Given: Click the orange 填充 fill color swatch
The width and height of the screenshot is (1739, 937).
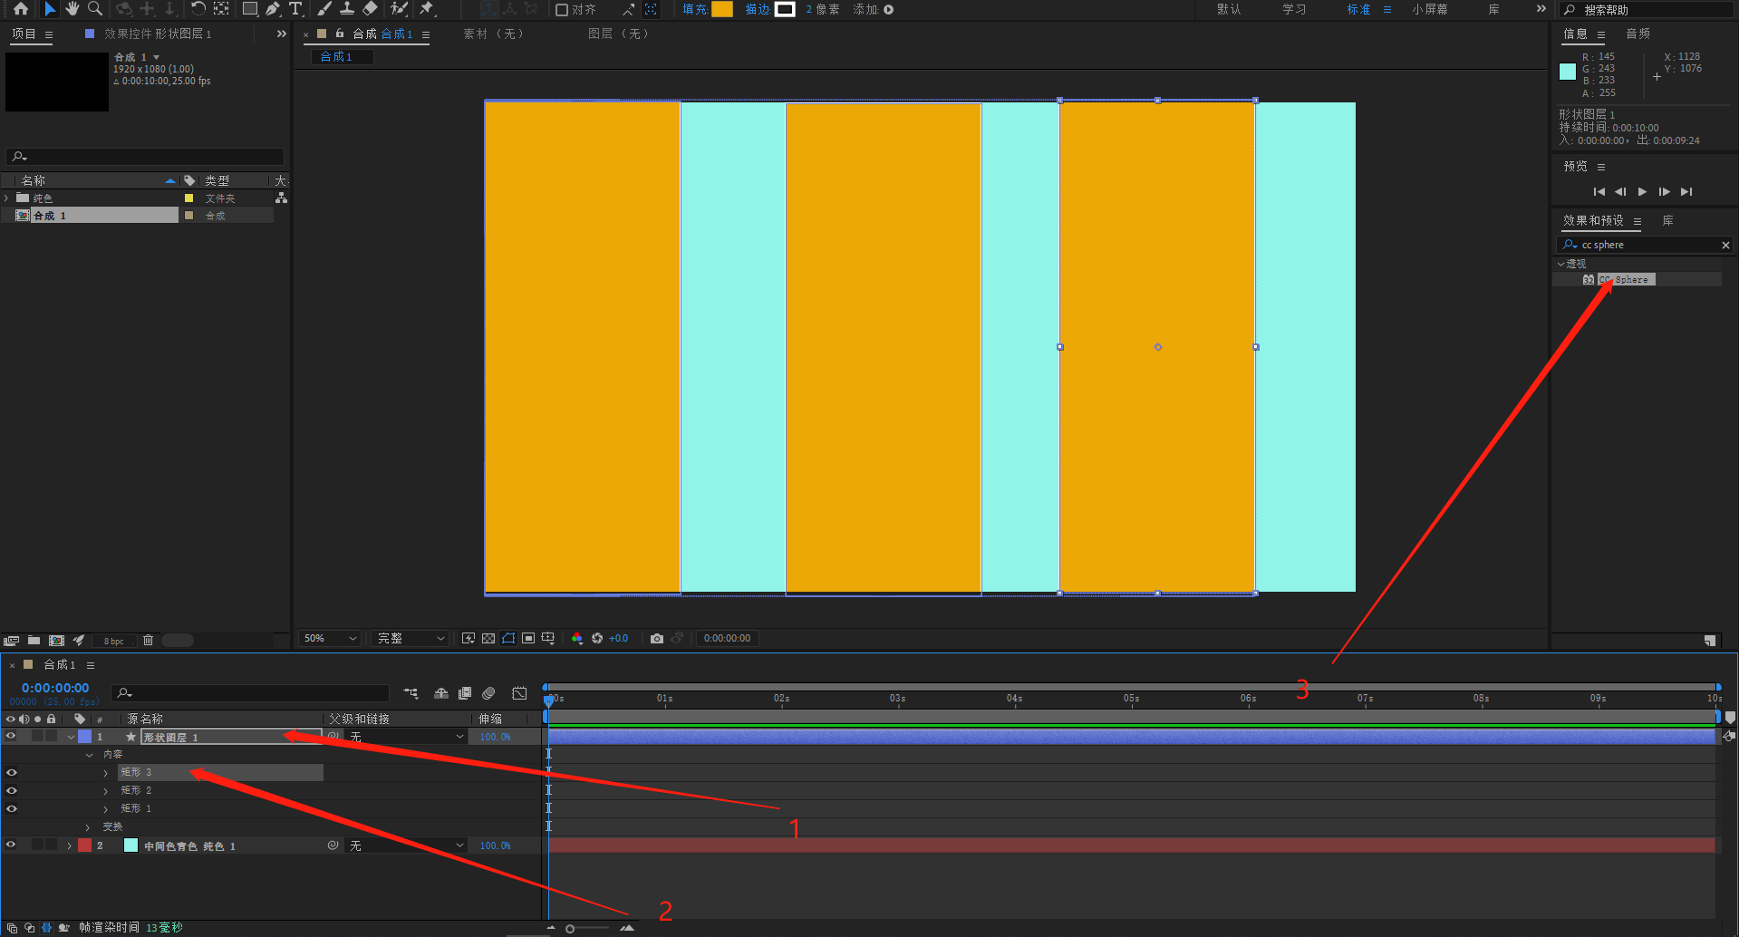Looking at the screenshot, I should [x=722, y=9].
